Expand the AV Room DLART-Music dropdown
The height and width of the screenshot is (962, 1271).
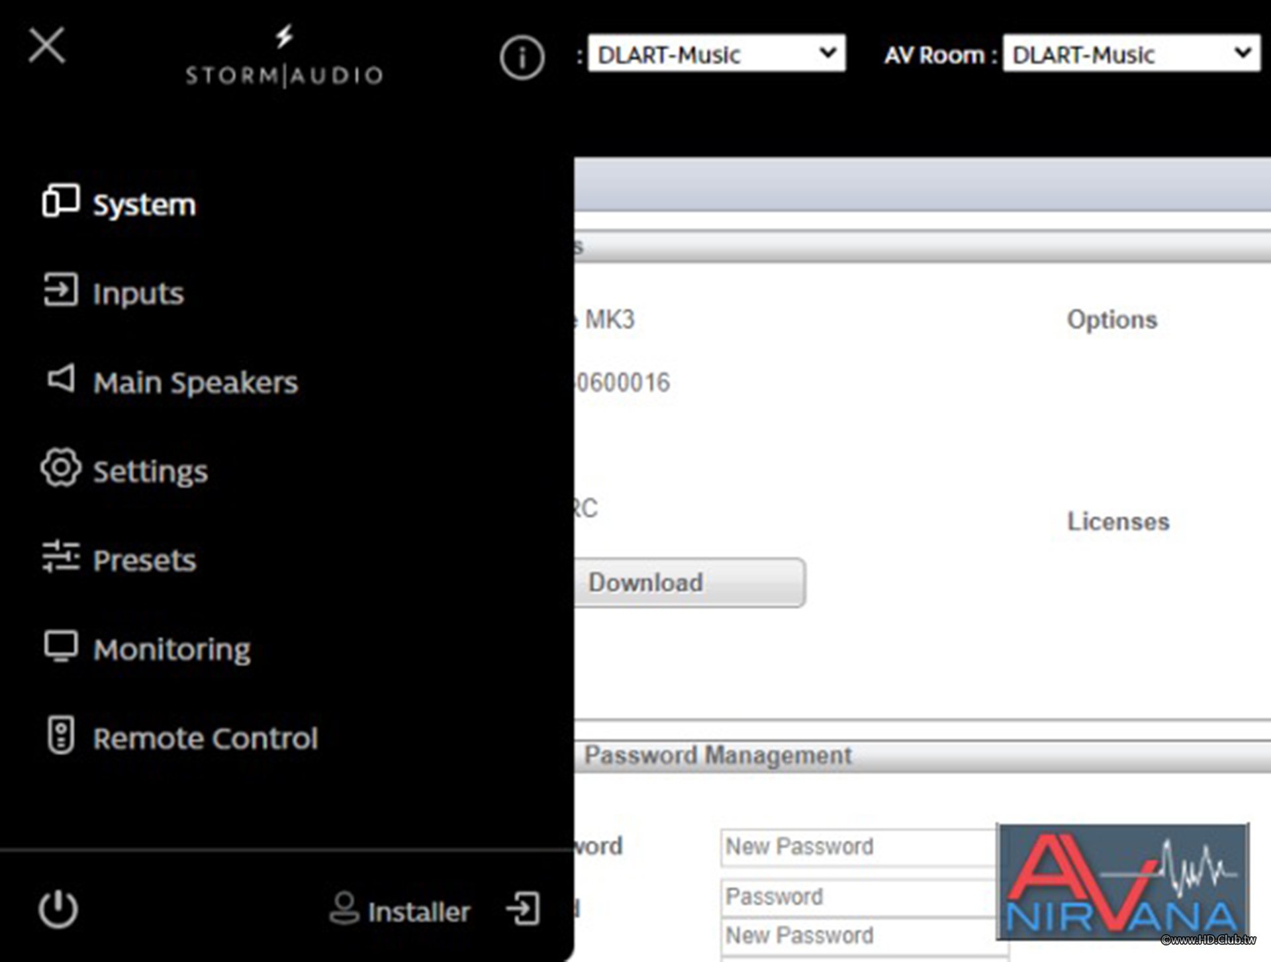1131,54
